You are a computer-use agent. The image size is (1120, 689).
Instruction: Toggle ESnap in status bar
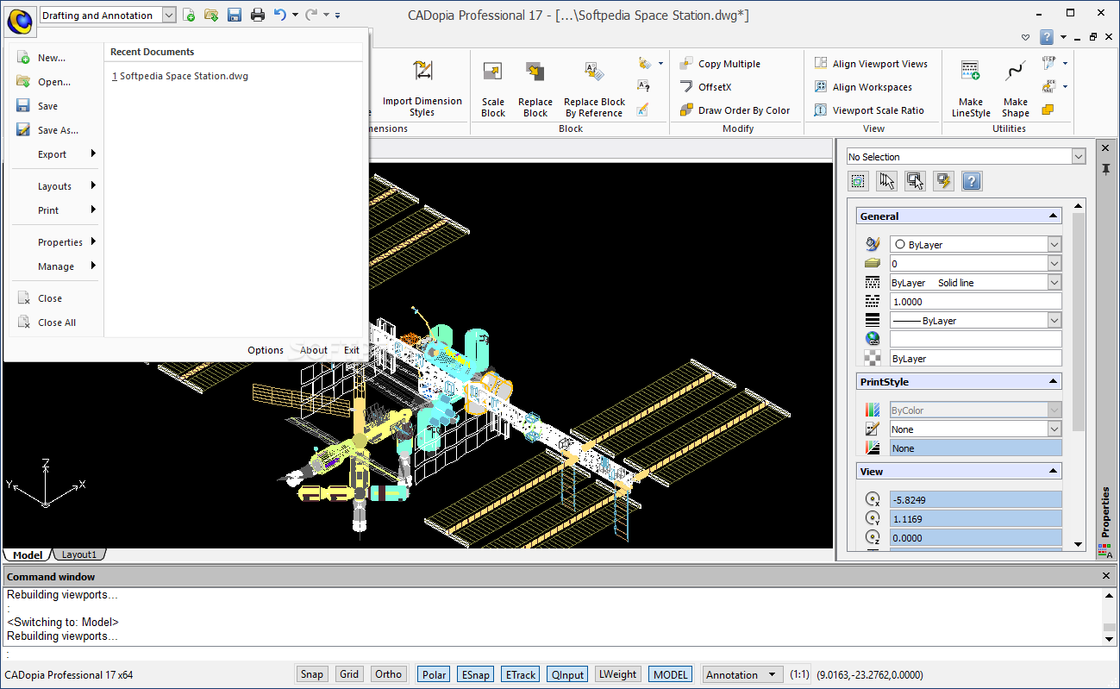point(476,674)
